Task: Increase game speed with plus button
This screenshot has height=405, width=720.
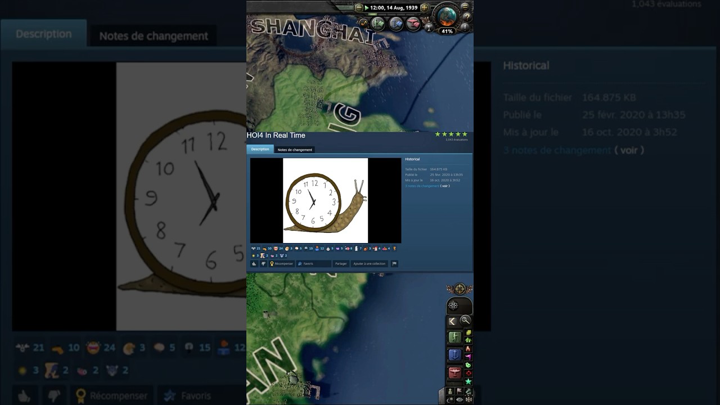Action: 424,7
